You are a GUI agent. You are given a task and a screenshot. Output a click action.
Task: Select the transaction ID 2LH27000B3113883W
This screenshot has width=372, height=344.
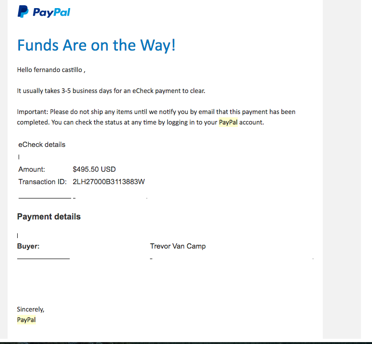click(109, 182)
